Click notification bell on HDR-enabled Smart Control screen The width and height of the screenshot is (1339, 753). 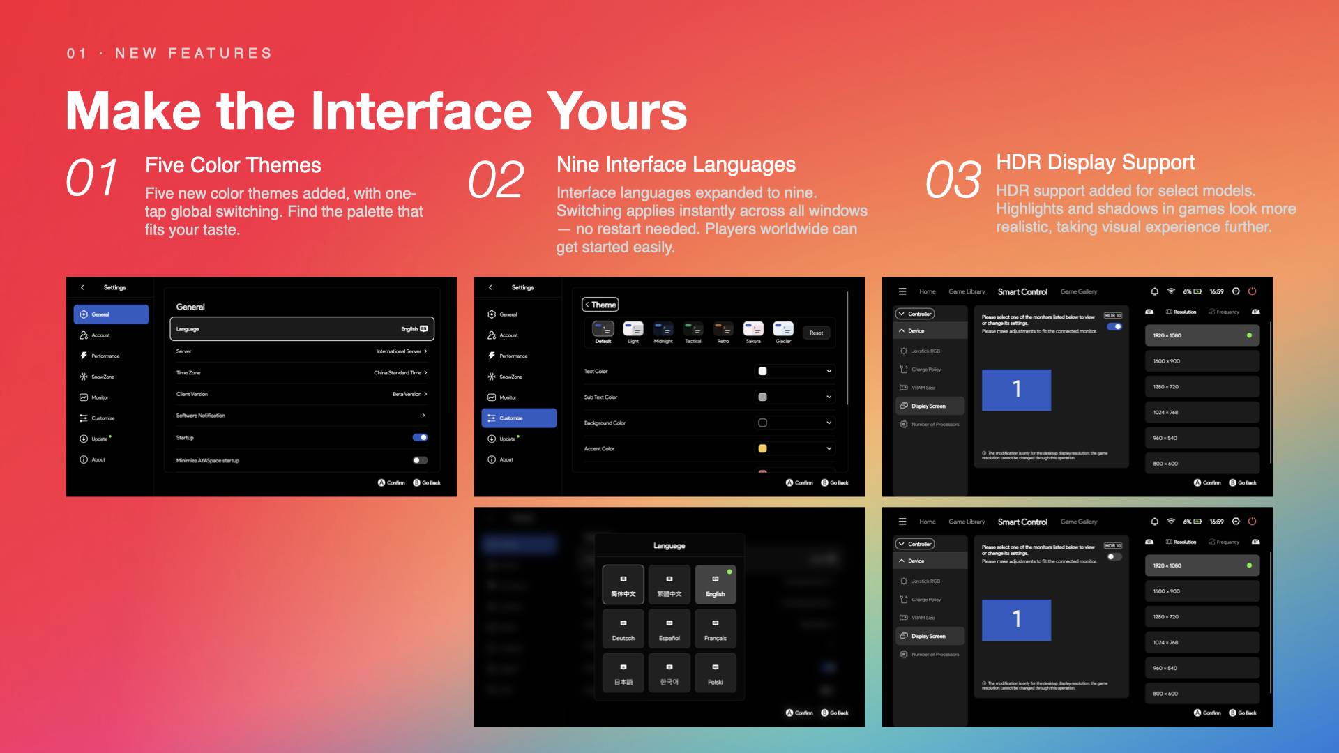point(1154,291)
